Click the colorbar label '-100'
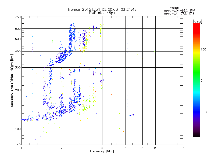The width and height of the screenshot is (215, 161). [205, 112]
